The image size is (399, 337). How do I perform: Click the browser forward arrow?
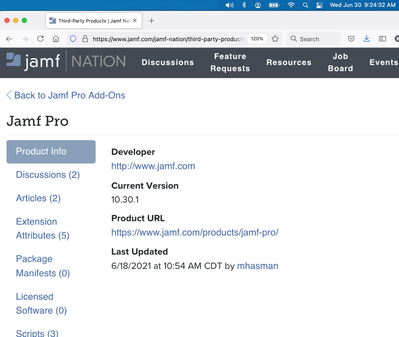pos(25,39)
